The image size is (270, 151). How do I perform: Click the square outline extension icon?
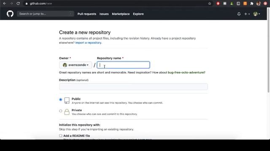click(x=238, y=3)
